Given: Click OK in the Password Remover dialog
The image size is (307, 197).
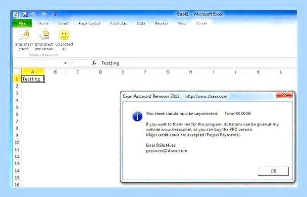Looking at the screenshot, I should [x=273, y=171].
